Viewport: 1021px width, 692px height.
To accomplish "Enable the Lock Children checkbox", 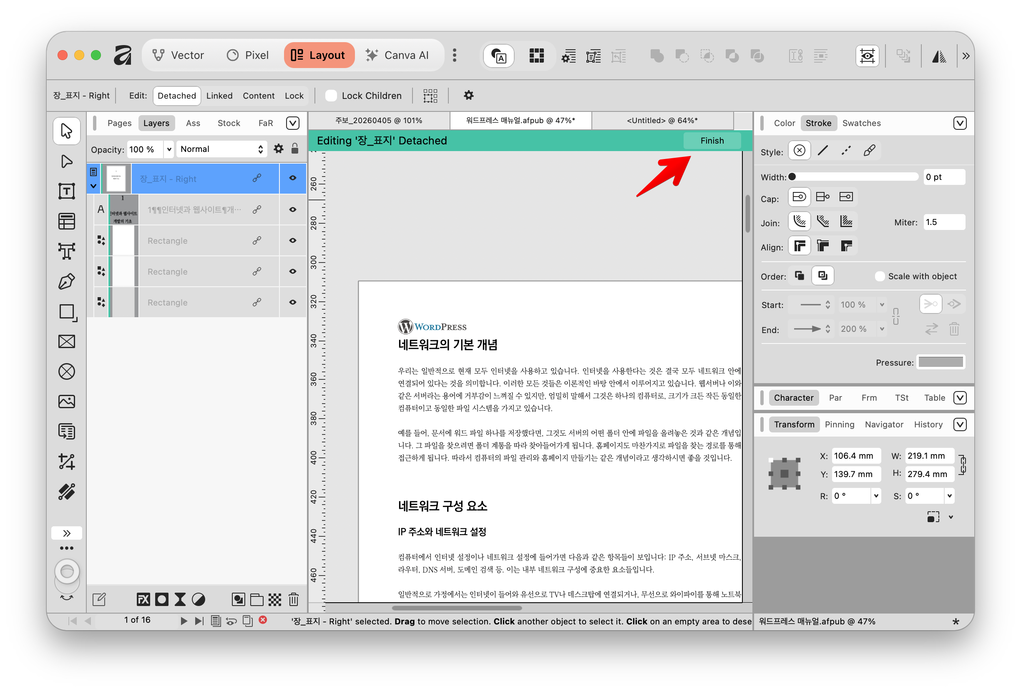I will (331, 96).
